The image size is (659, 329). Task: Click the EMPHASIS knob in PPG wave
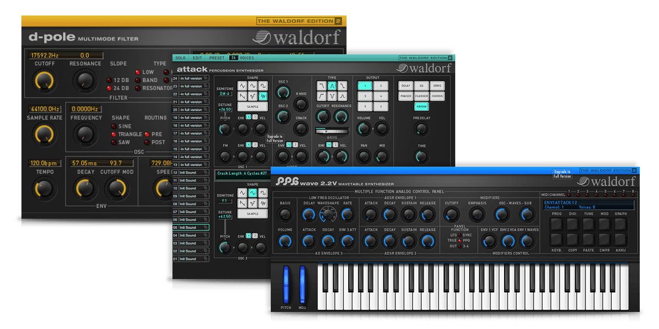point(477,215)
